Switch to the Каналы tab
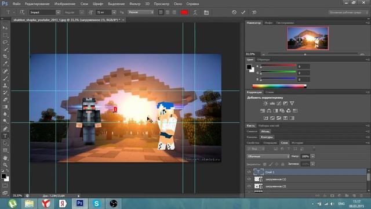Viewport: 371px width, 209px height. pos(252,137)
